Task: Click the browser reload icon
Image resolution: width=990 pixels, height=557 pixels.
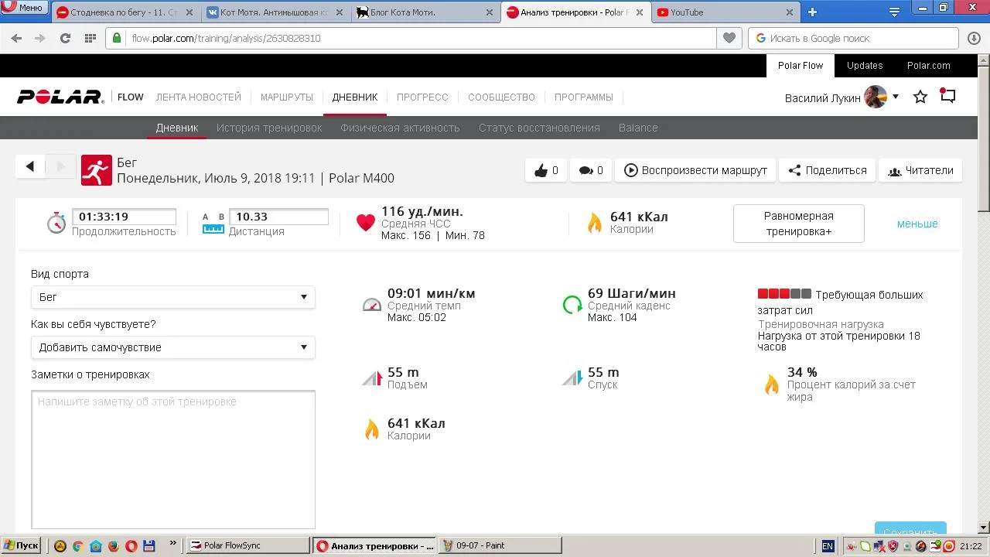Action: 65,38
